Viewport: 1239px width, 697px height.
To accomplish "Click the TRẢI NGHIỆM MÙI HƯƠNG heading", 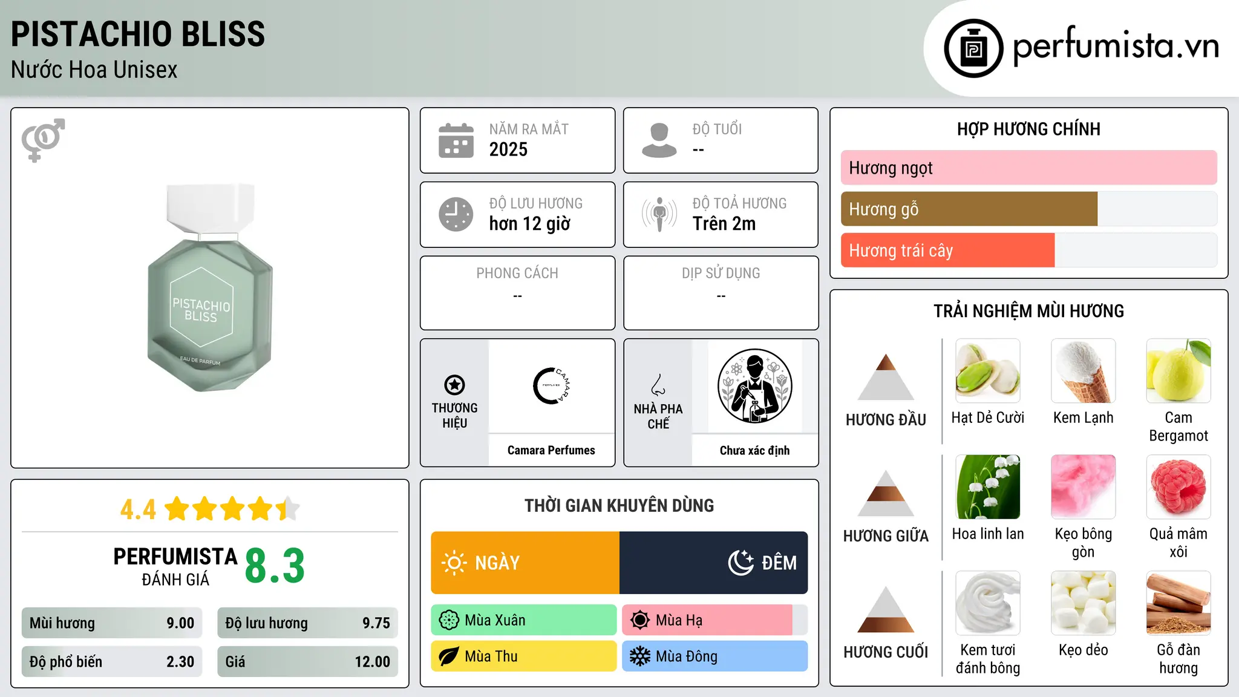I will [1028, 311].
